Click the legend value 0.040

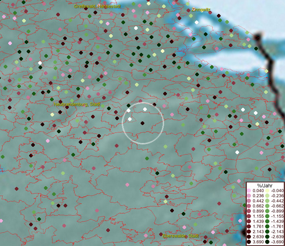click(x=258, y=191)
